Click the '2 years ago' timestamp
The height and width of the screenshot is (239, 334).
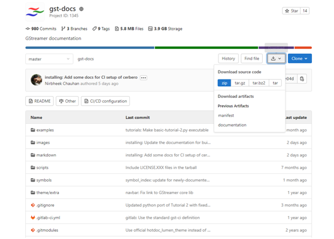(x=296, y=230)
